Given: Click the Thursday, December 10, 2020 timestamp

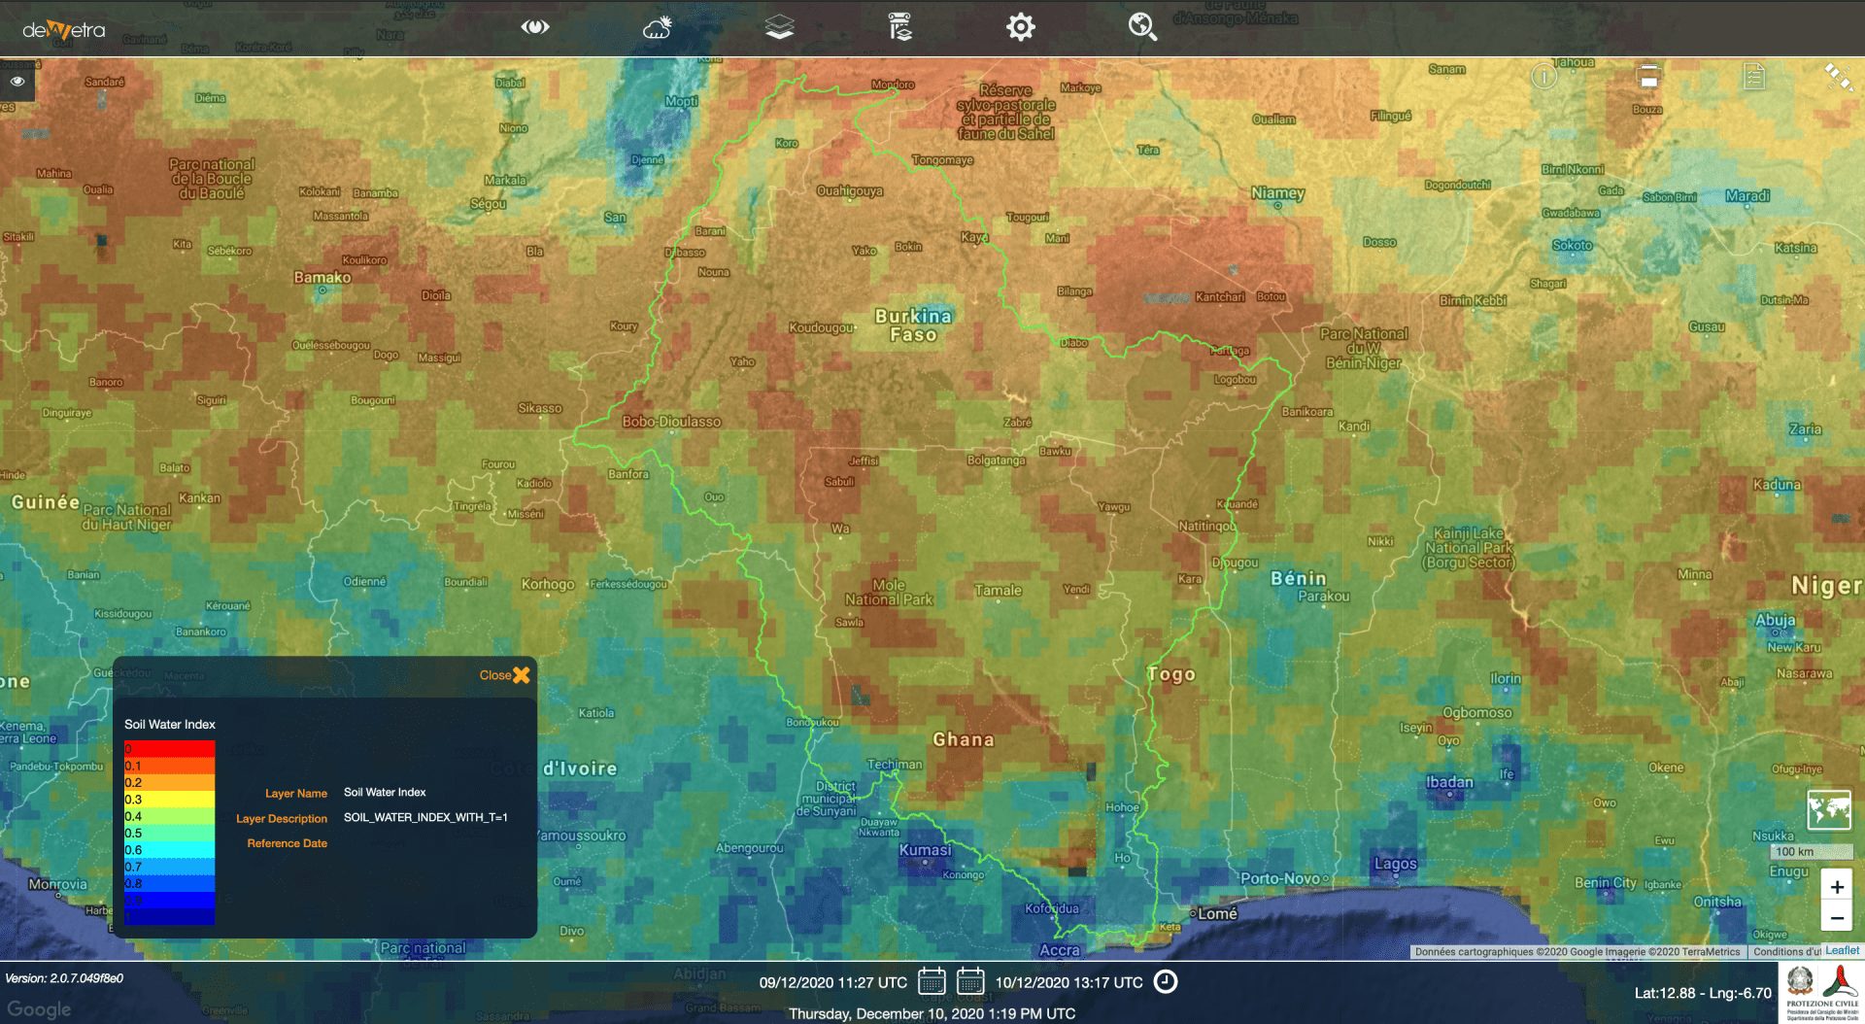Looking at the screenshot, I should [932, 1013].
